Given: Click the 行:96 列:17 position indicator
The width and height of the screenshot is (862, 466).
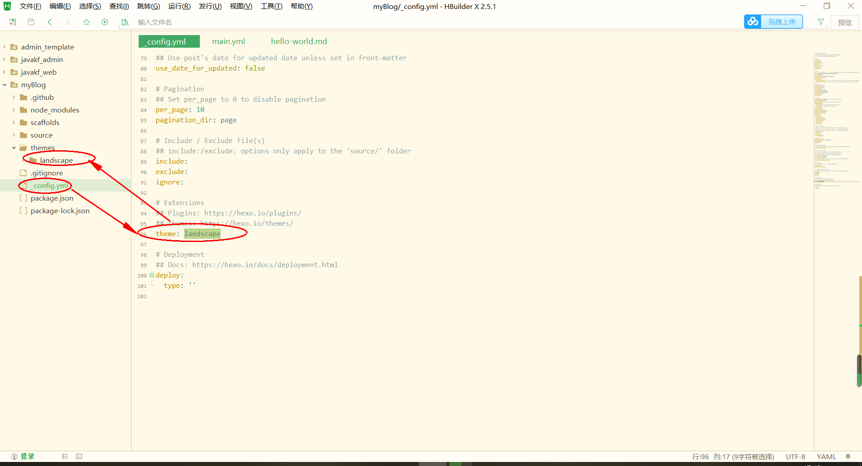Looking at the screenshot, I should pyautogui.click(x=733, y=457).
